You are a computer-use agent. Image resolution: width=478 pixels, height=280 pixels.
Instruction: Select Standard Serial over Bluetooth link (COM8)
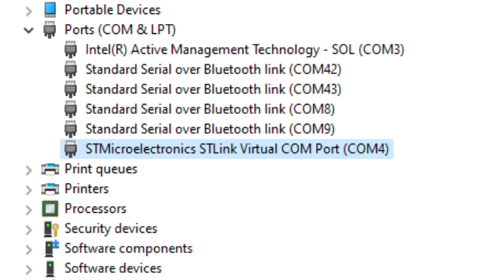pyautogui.click(x=210, y=109)
